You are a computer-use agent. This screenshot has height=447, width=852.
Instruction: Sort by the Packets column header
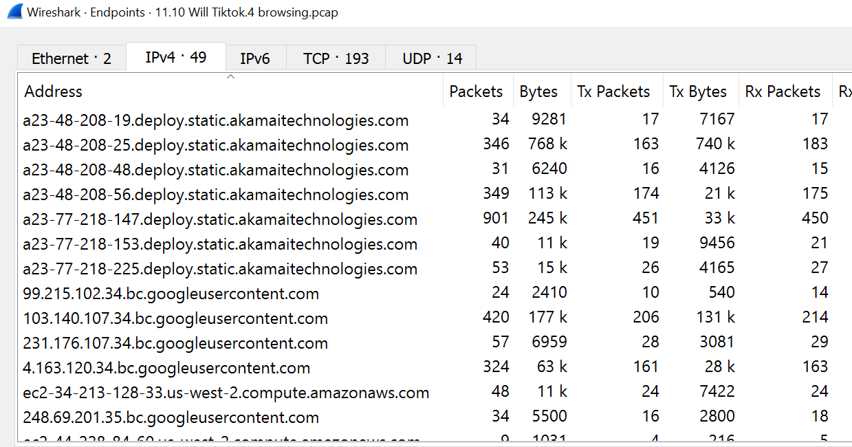(476, 91)
